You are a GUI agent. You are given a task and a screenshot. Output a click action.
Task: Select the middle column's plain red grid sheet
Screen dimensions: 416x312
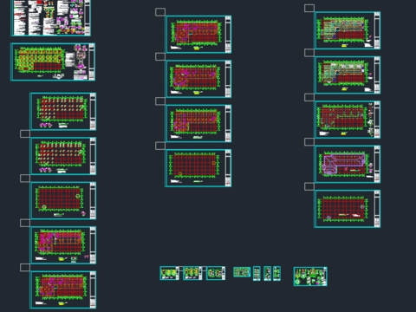(198, 168)
